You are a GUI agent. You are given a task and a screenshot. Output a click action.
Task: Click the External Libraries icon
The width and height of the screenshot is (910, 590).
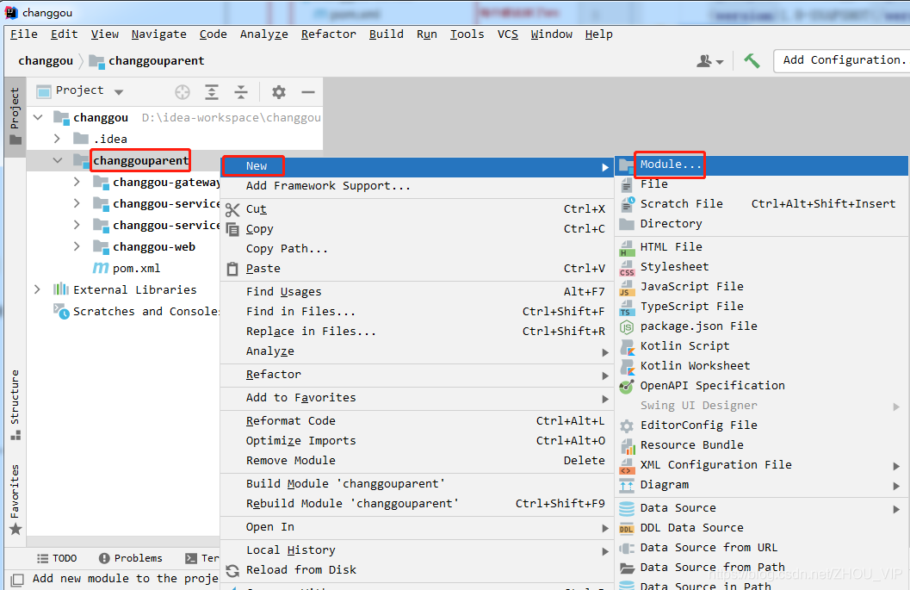[61, 289]
